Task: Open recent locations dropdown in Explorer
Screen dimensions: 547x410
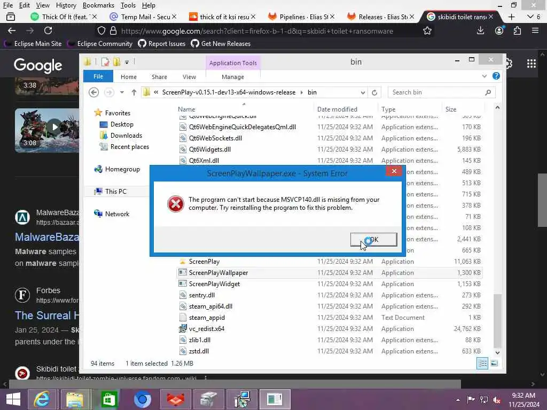Action: point(122,92)
